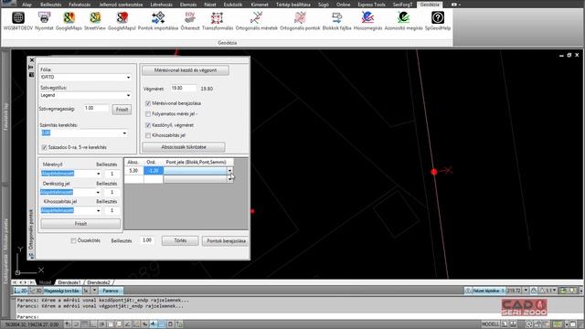Click the bottom Beillesztés 1.00 field
Viewport: 585px width, 329px height.
(x=148, y=240)
